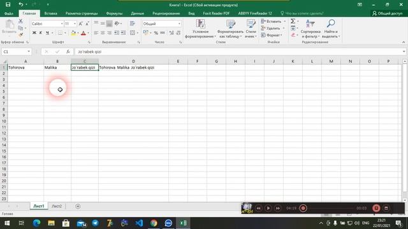The height and width of the screenshot is (229, 408).
Task: Open Cell Styles (Стили ячеек)
Action: pos(251,29)
